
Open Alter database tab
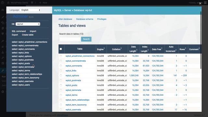[x=65, y=19]
